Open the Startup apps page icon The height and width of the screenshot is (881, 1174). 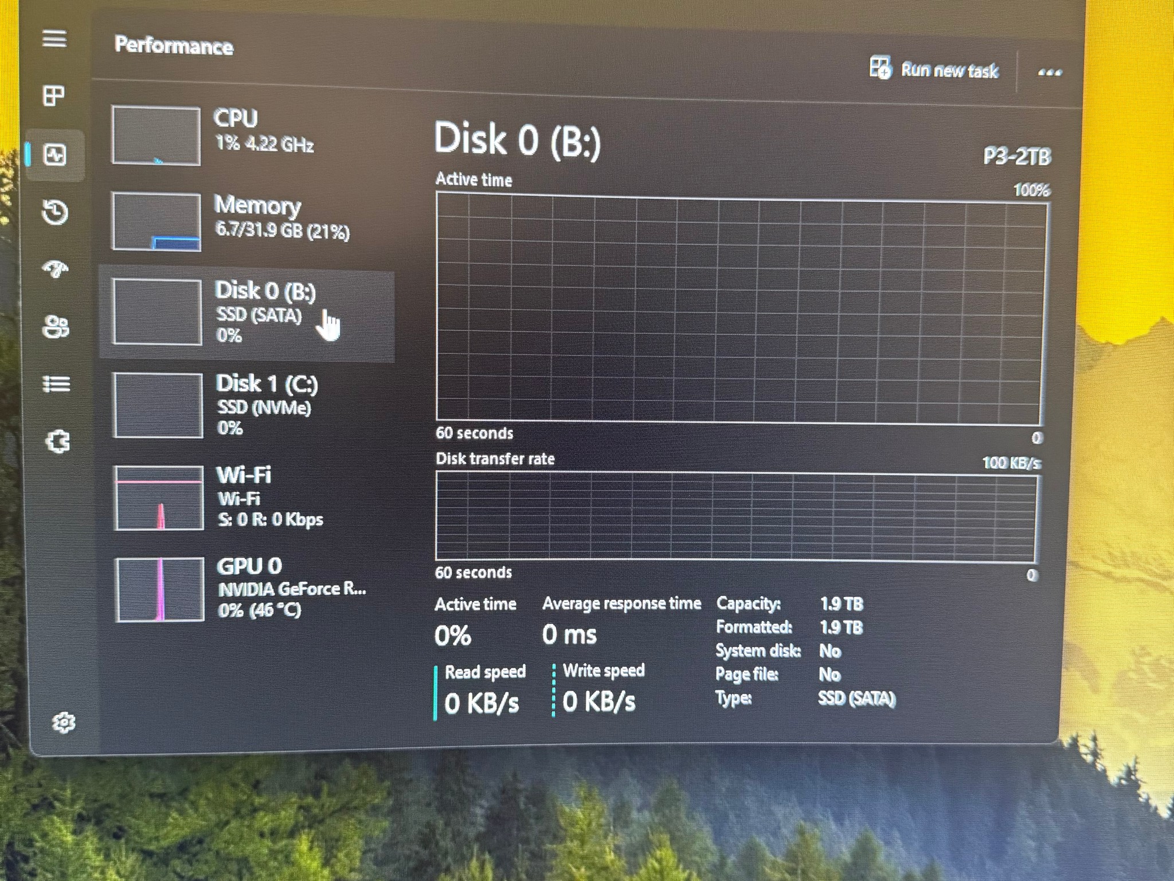[x=56, y=268]
